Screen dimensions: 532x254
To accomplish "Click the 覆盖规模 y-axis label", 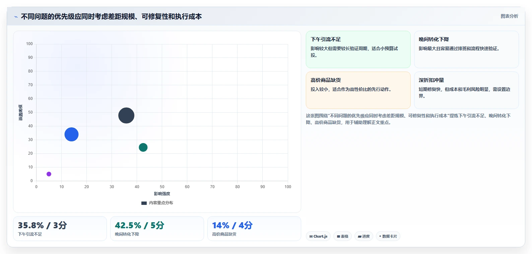I will coord(21,113).
